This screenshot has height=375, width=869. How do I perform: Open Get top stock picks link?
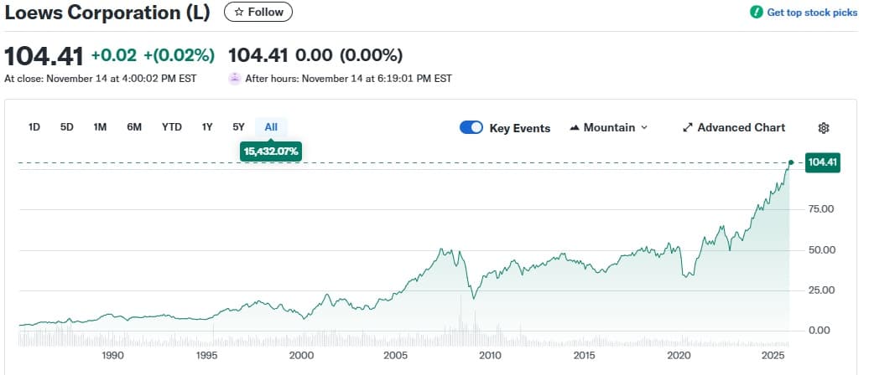(x=803, y=13)
